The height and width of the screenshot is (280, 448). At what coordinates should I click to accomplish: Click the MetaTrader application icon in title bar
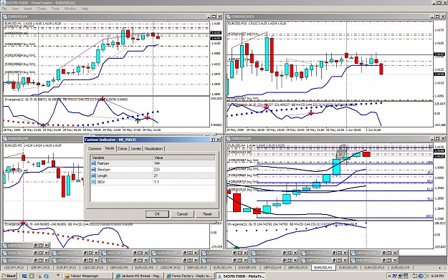pyautogui.click(x=3, y=3)
